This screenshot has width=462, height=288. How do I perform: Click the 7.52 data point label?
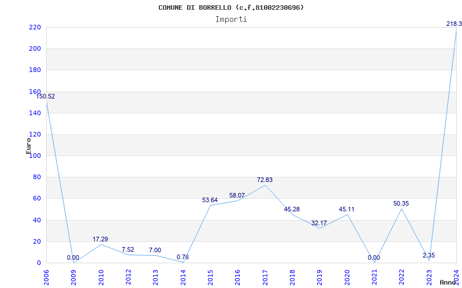click(128, 249)
